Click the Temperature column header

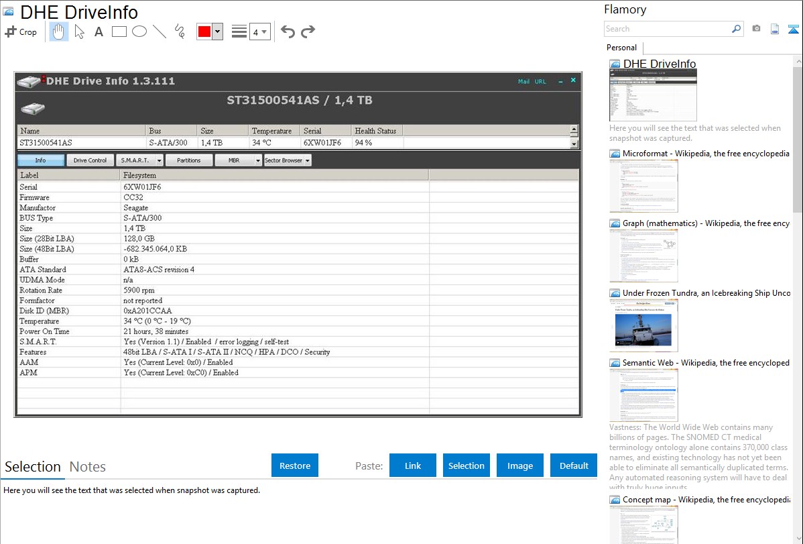tap(273, 131)
